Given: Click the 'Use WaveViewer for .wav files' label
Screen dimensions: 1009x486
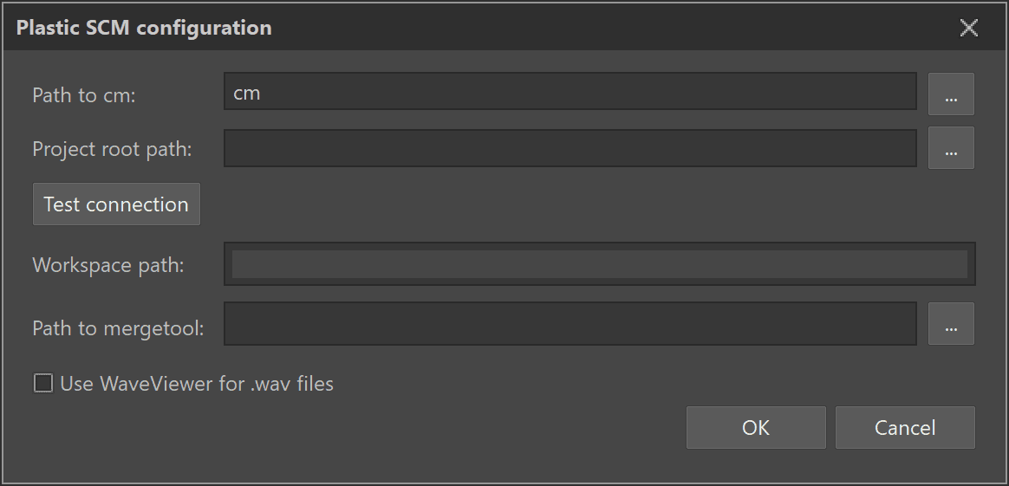Looking at the screenshot, I should [x=197, y=383].
